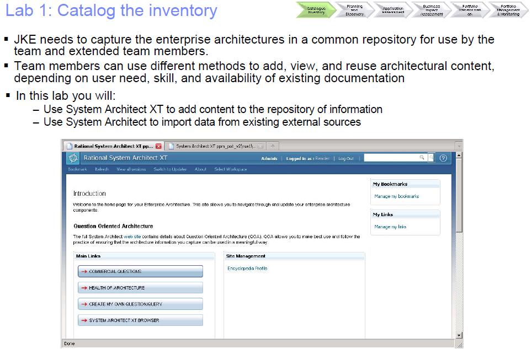Image resolution: width=532 pixels, height=354 pixels.
Task: Click the Site Management section header
Action: click(x=294, y=256)
